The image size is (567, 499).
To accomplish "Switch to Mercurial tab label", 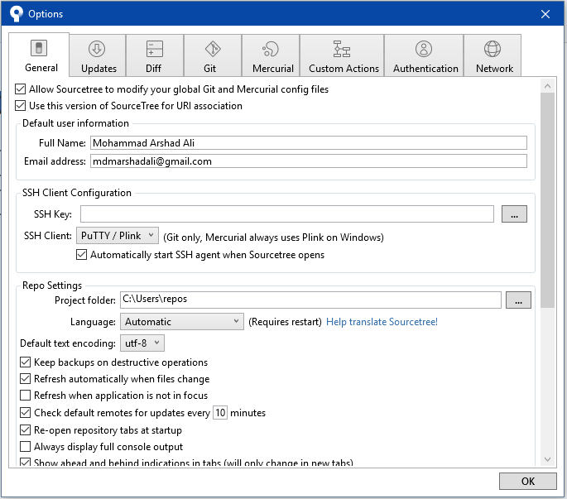I will click(x=273, y=69).
